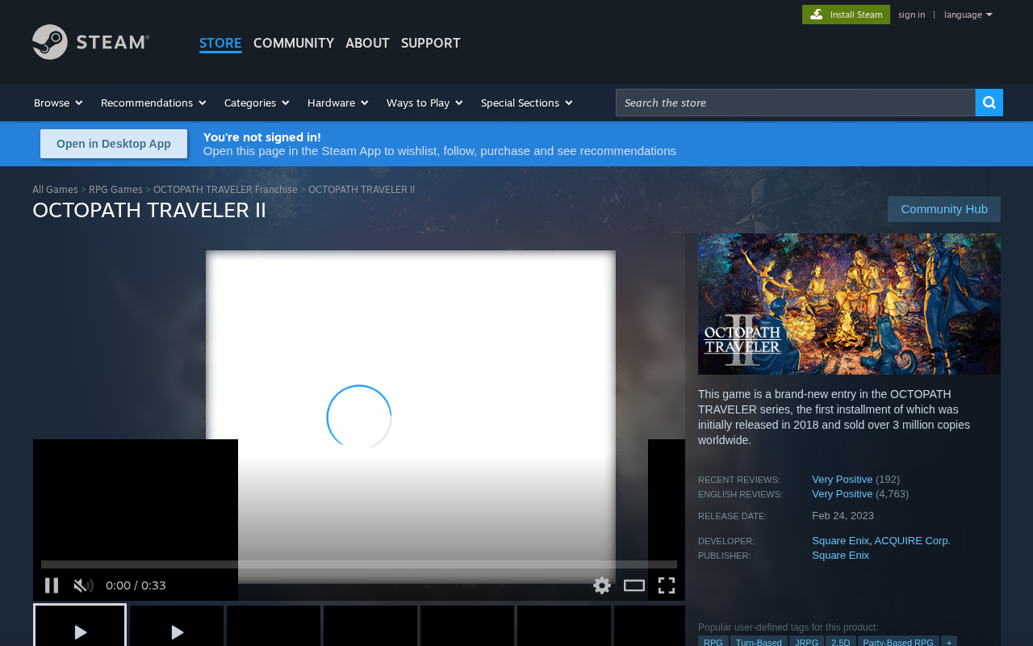Go to RPG Games breadcrumb
Viewport: 1033px width, 646px height.
coord(115,190)
